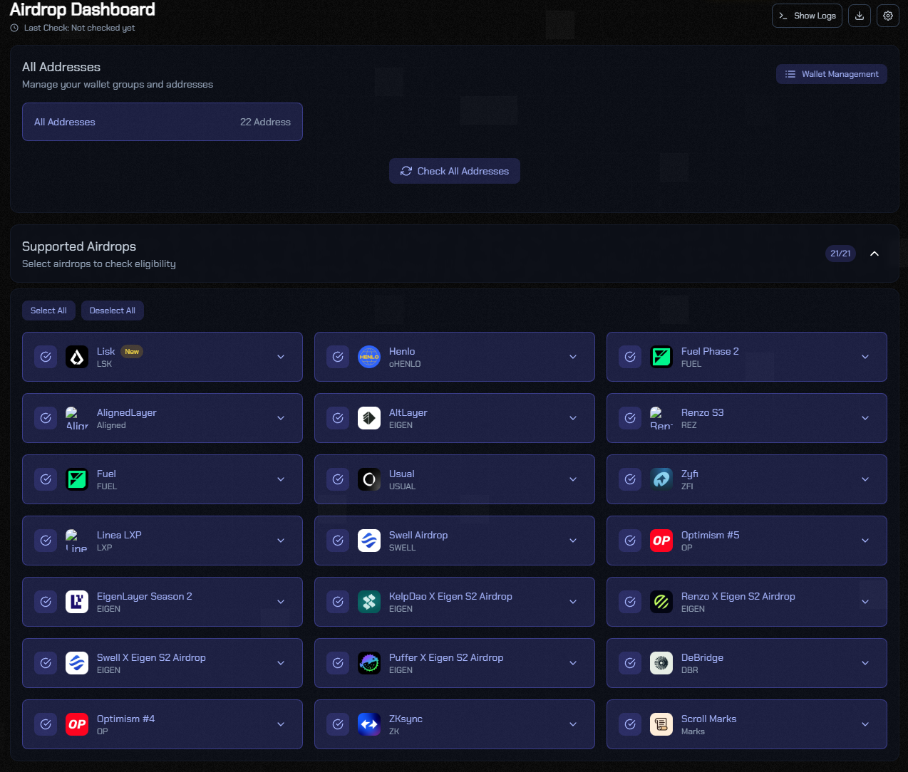This screenshot has width=908, height=772.
Task: Expand the EigenLayer Season 2 chevron
Action: (281, 602)
